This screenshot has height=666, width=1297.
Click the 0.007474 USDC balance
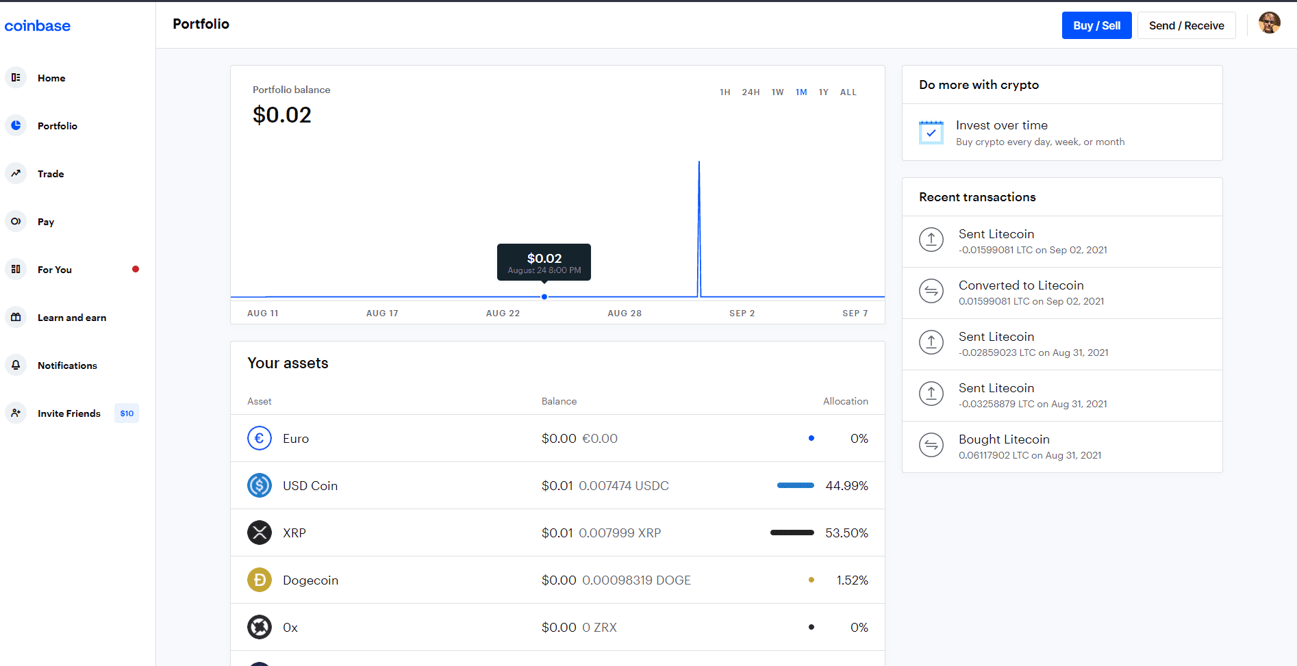[x=624, y=486]
